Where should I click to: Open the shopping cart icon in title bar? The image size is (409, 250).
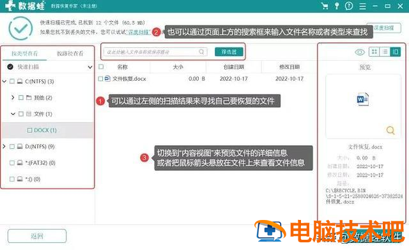(x=325, y=6)
